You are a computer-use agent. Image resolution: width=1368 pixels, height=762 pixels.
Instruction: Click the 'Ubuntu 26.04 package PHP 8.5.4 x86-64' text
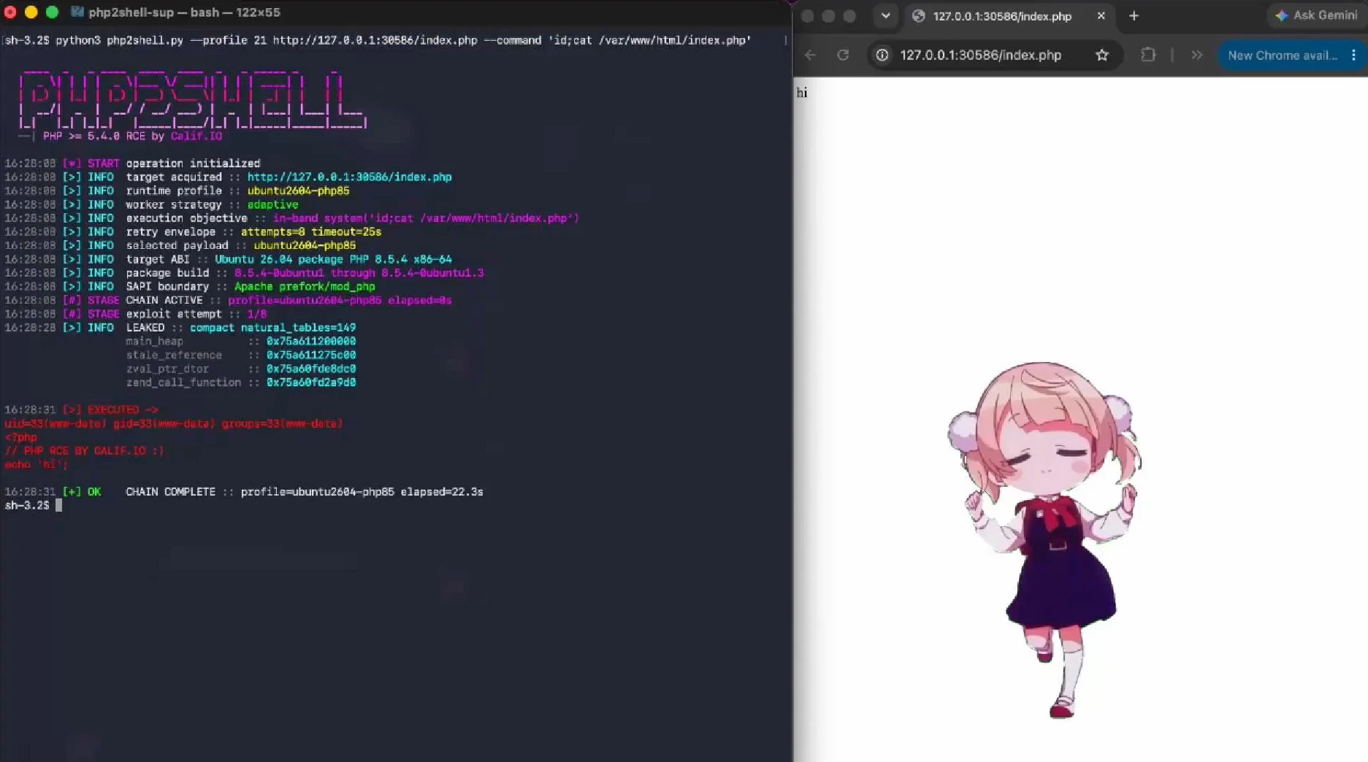coord(333,259)
